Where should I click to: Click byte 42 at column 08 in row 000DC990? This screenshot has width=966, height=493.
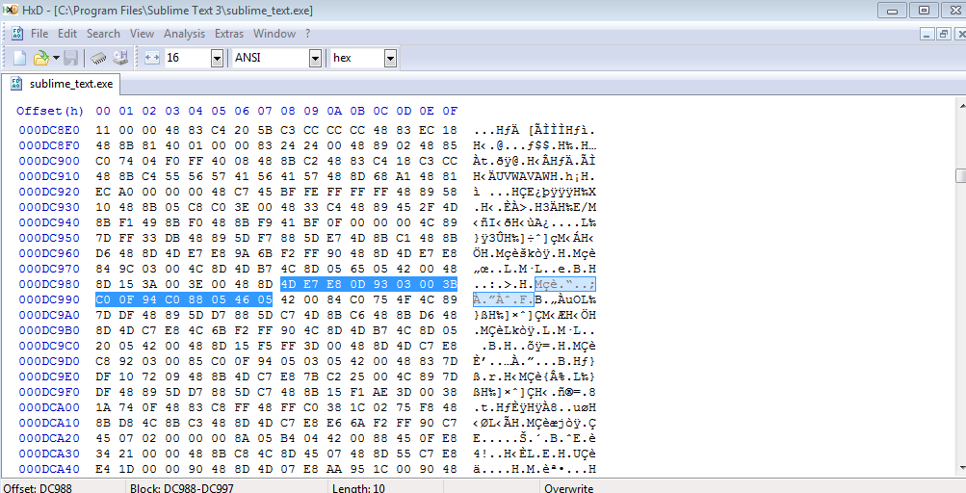[x=288, y=299]
